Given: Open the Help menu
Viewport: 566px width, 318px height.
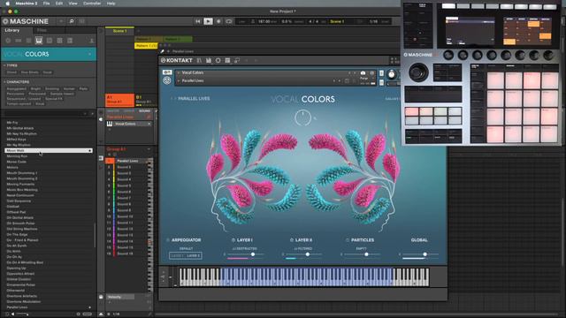Looking at the screenshot, I should (111, 4).
